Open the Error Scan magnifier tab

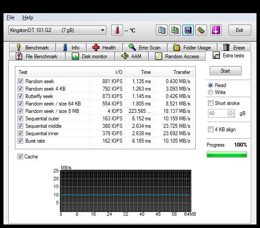tap(145, 48)
